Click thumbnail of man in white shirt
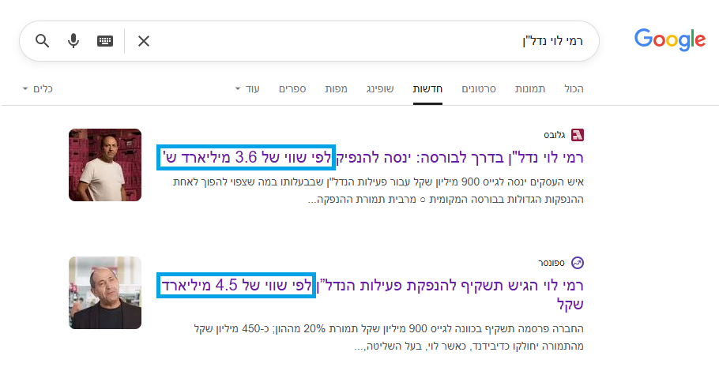The height and width of the screenshot is (382, 719). coord(105,164)
